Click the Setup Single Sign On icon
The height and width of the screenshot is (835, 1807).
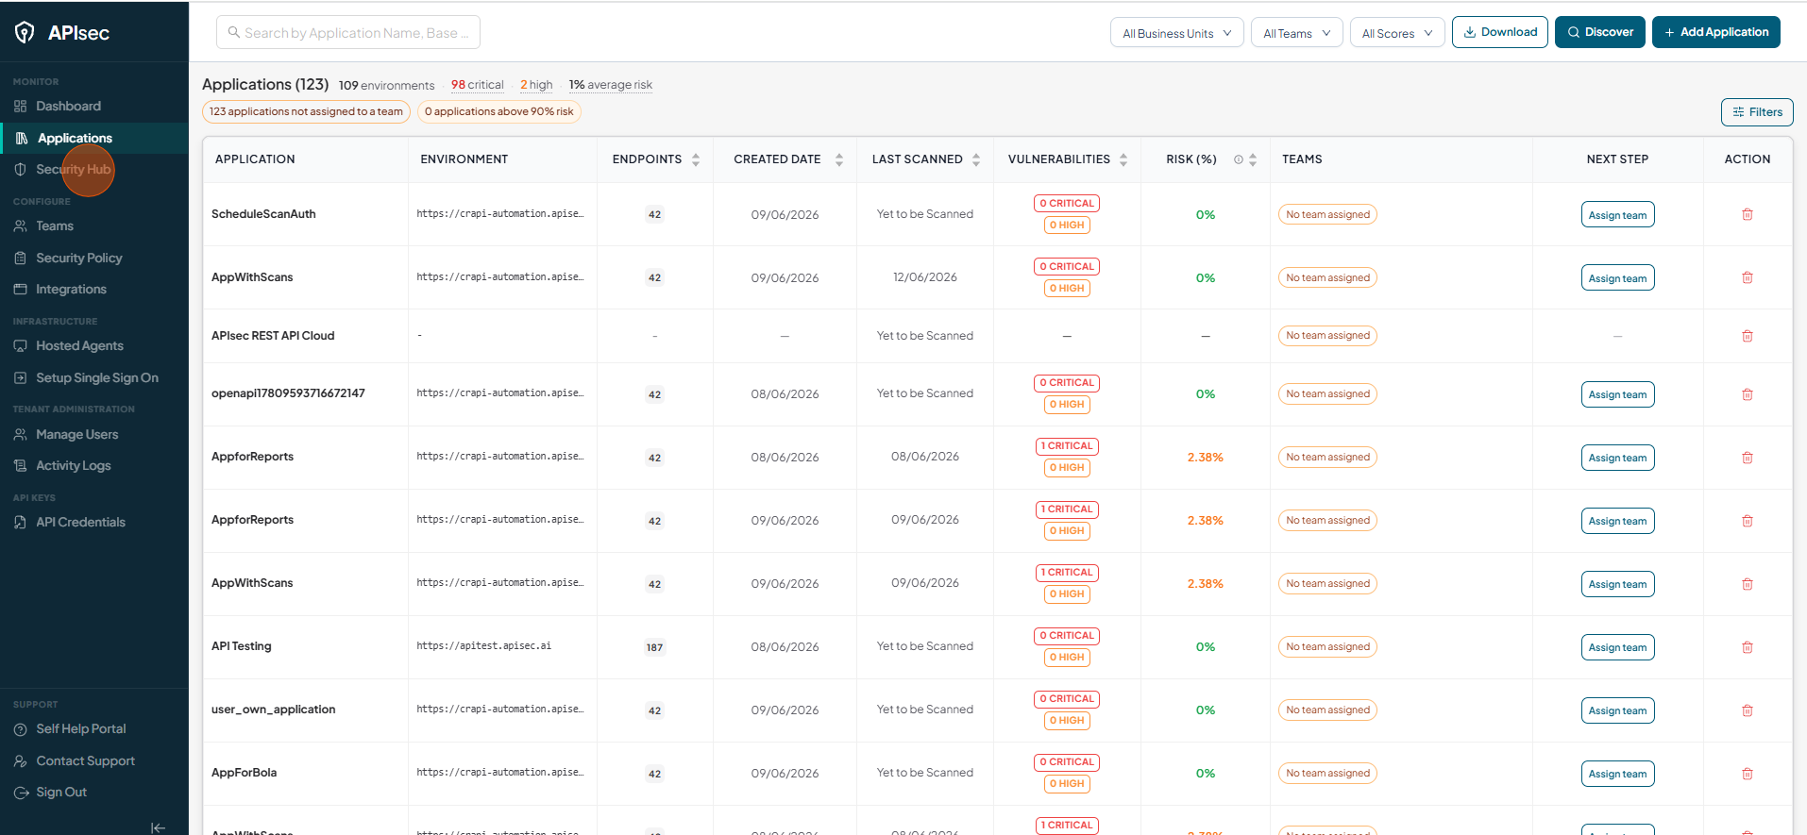[x=20, y=378]
